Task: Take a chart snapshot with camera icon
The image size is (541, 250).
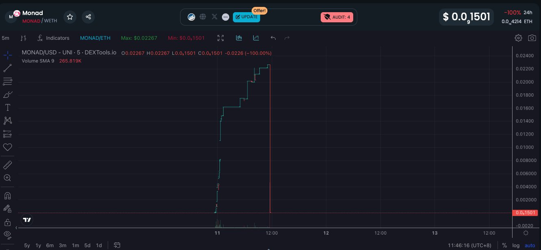Action: click(x=532, y=38)
